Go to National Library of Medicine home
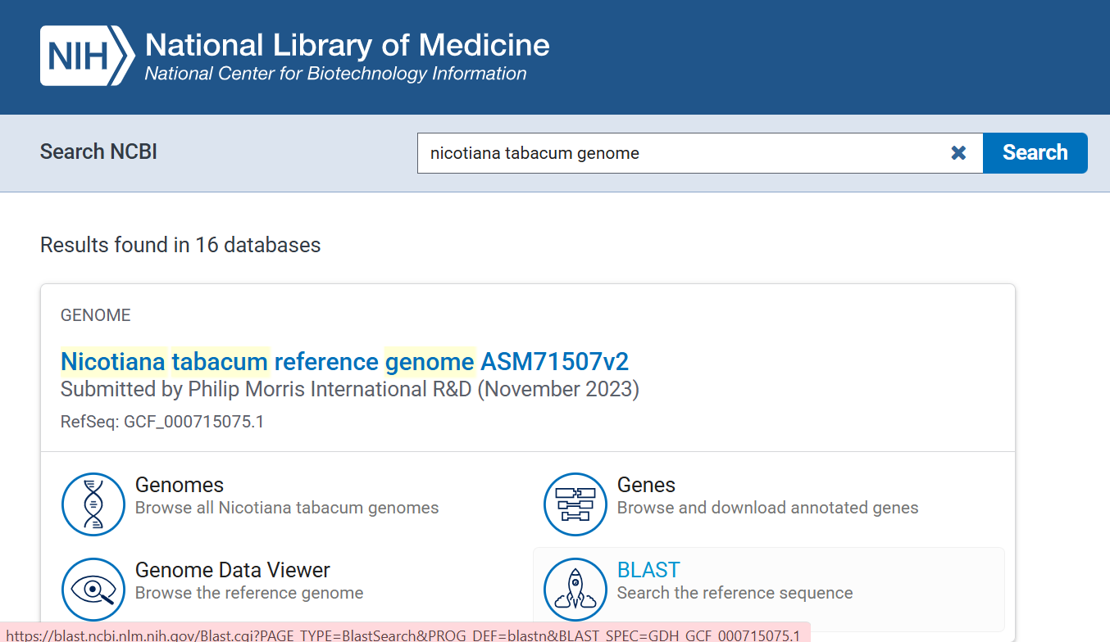Screen dimensions: 1110x642 click(348, 44)
